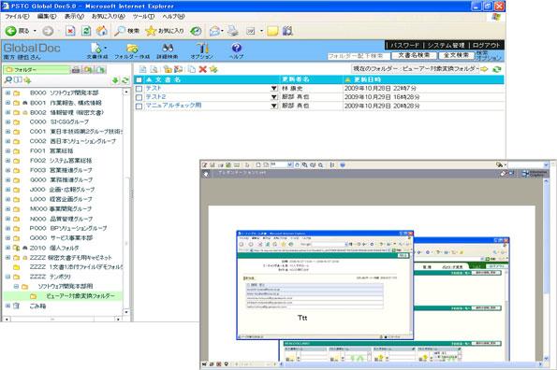Viewport: 557px width, 370px height.
Task: Open dropdown arrow on マニュアルチェック用 row
Action: [x=274, y=106]
